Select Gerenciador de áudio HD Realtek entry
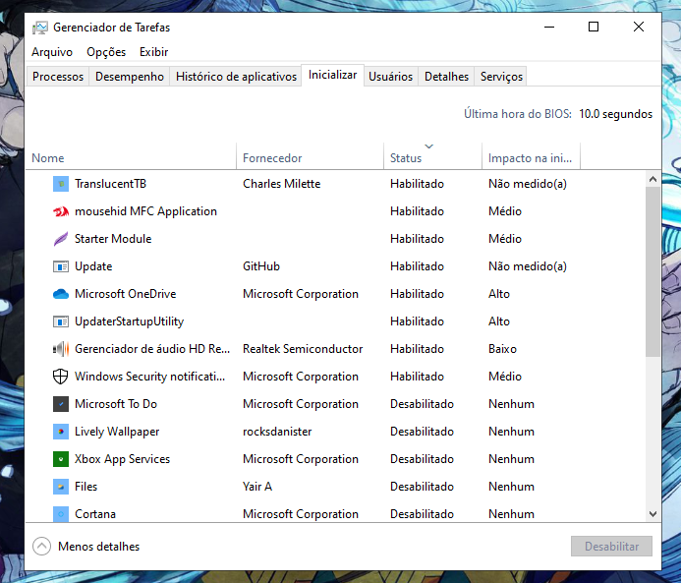Image resolution: width=681 pixels, height=583 pixels. [152, 349]
